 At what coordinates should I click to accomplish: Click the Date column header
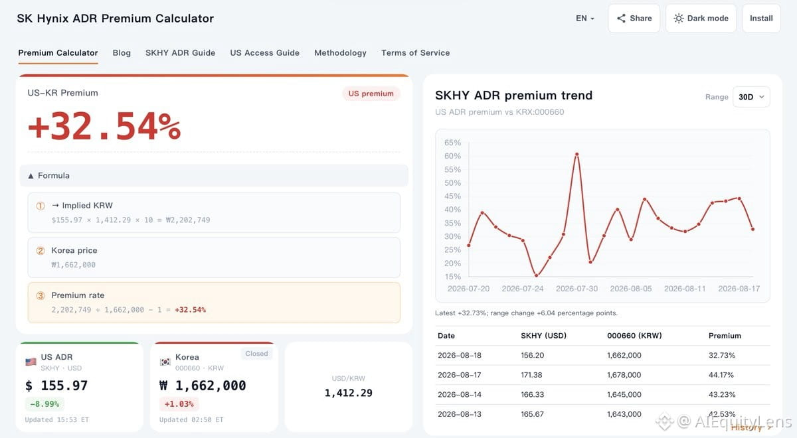[x=446, y=336]
